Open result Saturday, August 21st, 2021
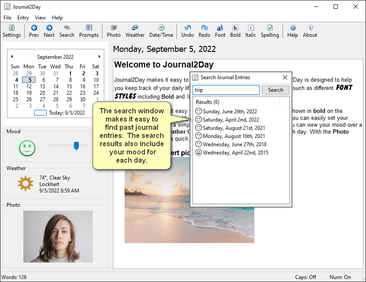The height and width of the screenshot is (282, 366). (234, 128)
